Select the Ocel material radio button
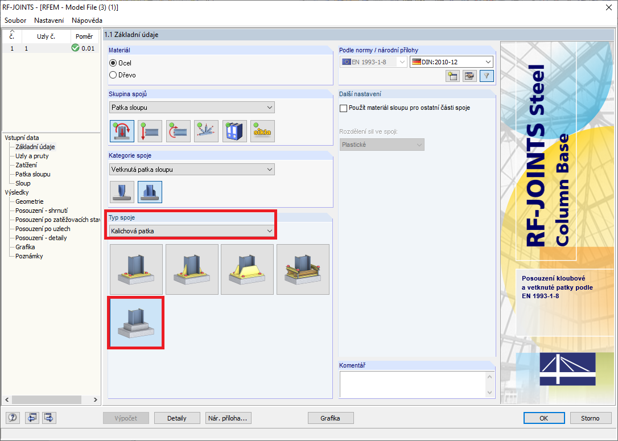This screenshot has height=441, width=618. (x=113, y=63)
